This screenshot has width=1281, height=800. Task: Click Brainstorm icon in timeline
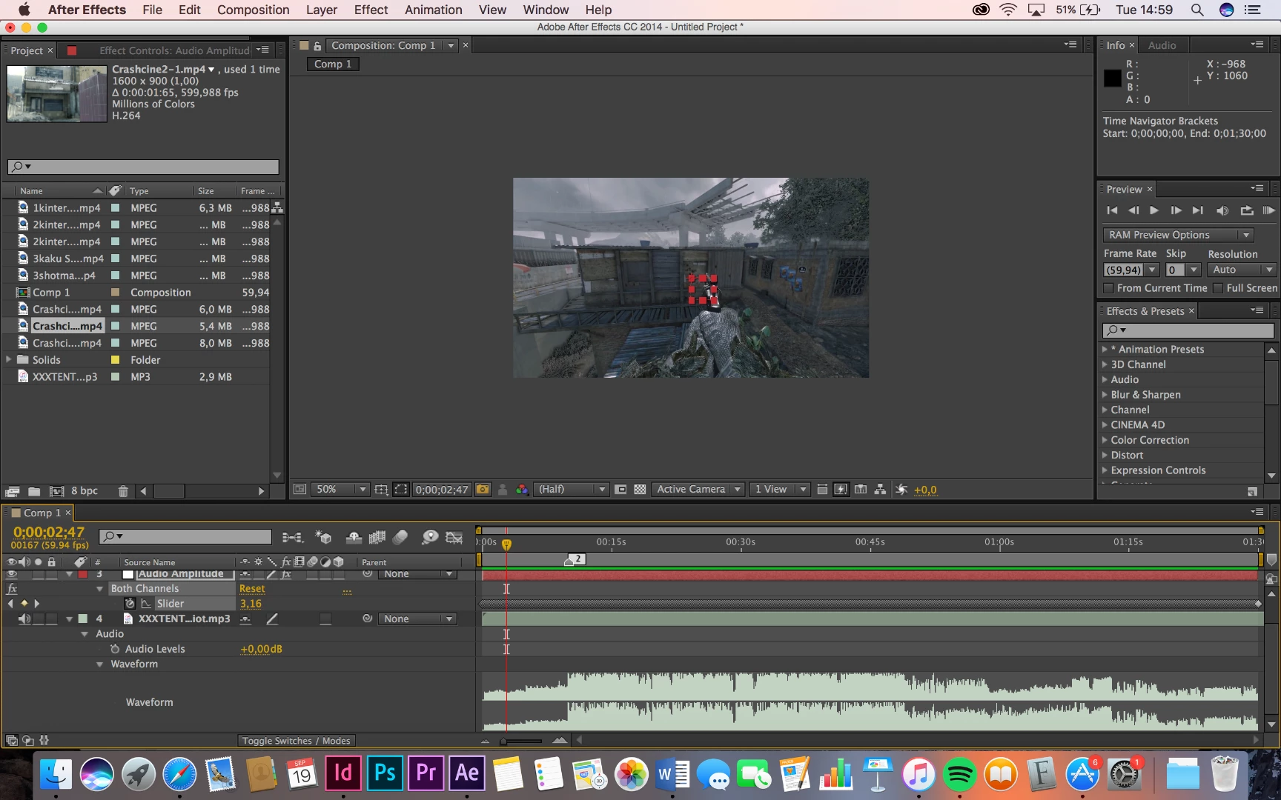click(430, 537)
